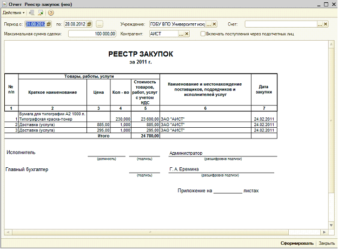Clear the Учреждение field with X

[214, 24]
